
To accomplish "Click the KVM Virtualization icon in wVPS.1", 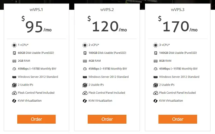I will 14,101.
